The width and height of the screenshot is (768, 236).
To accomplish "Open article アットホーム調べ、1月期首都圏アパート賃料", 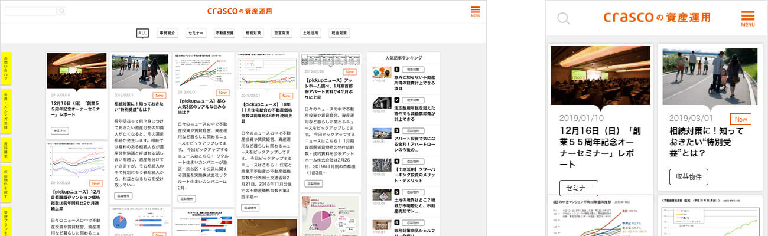I will (330, 89).
